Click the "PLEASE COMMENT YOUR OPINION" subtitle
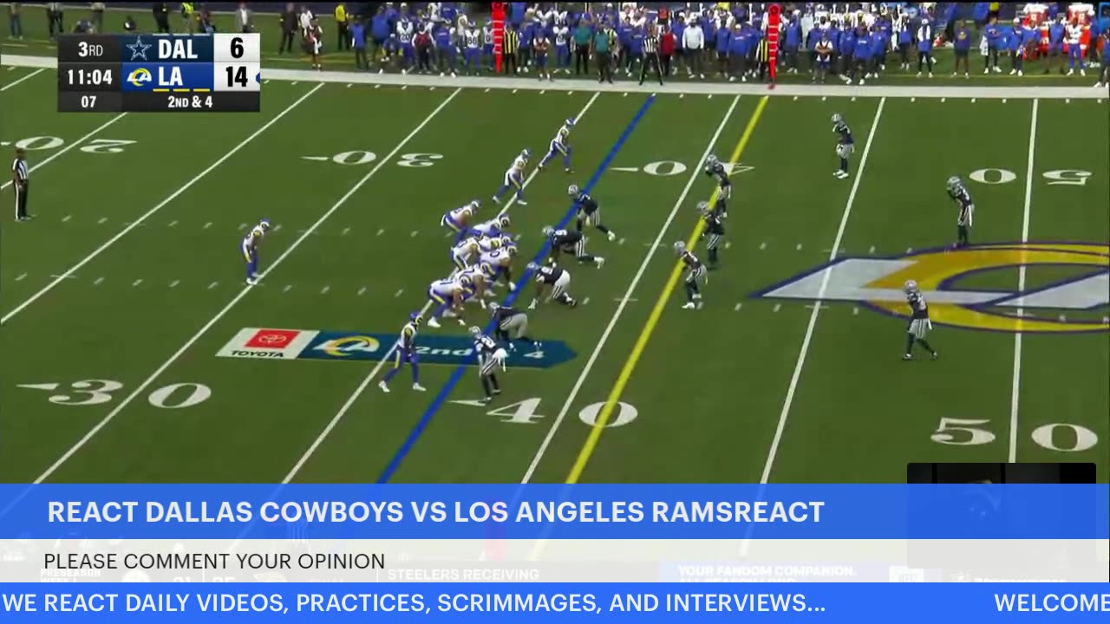This screenshot has width=1110, height=624. [214, 562]
